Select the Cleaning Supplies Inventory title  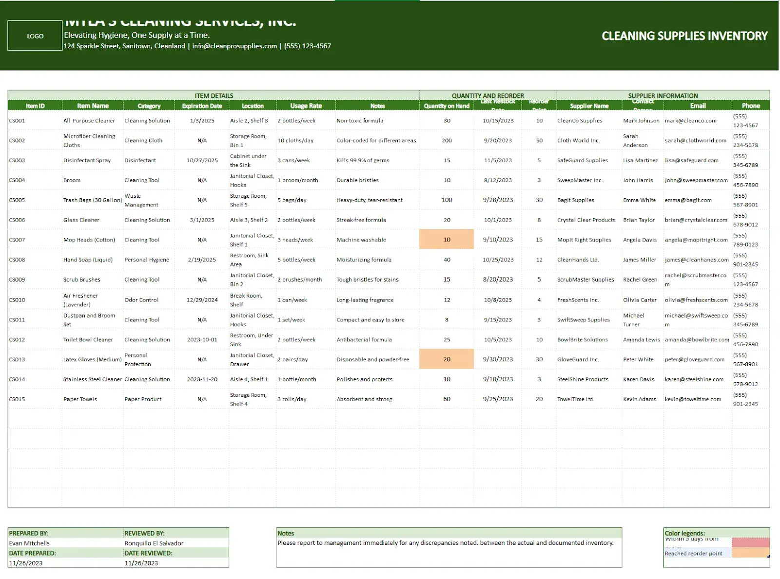684,36
